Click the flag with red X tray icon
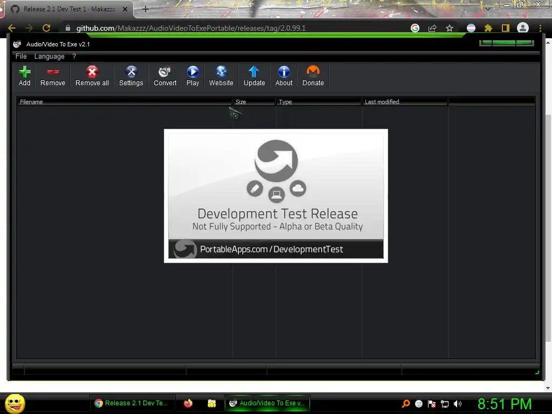 (432, 404)
